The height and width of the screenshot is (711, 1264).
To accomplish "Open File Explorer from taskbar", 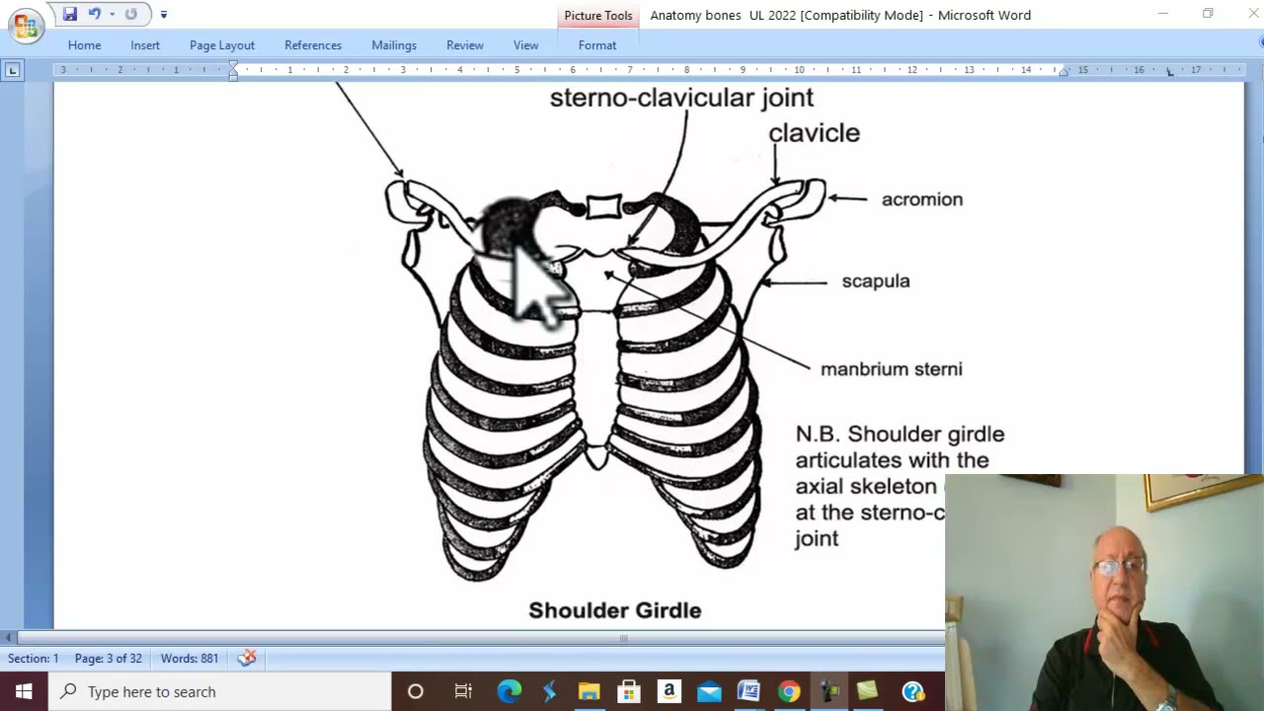I will click(589, 691).
